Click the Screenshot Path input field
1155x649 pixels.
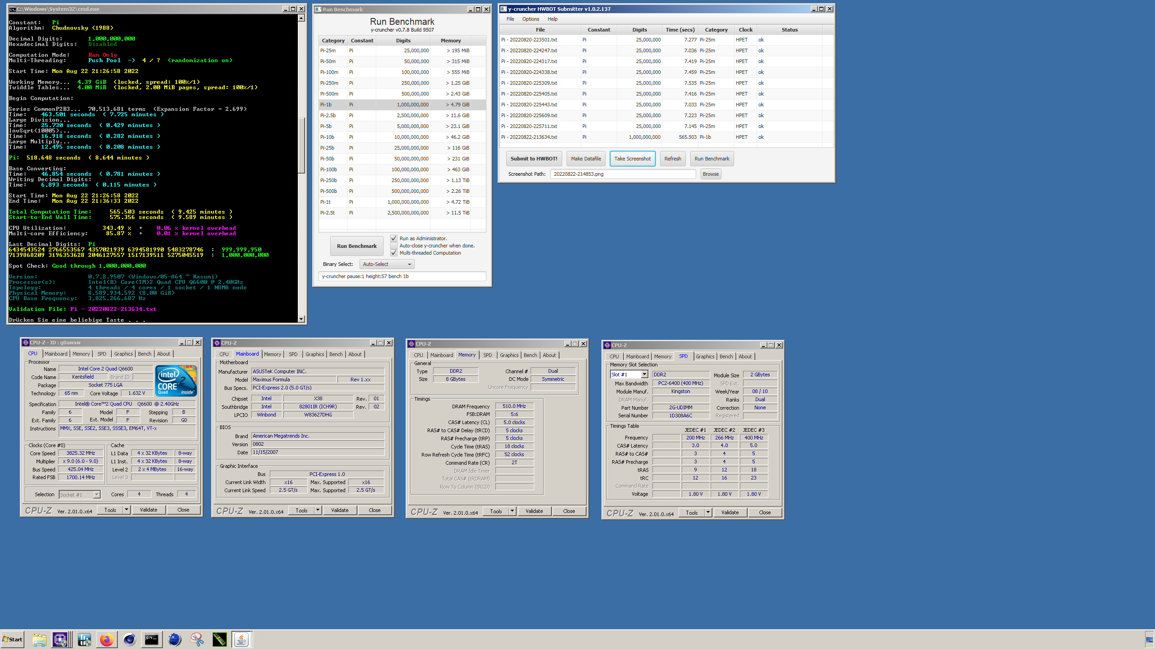(623, 174)
